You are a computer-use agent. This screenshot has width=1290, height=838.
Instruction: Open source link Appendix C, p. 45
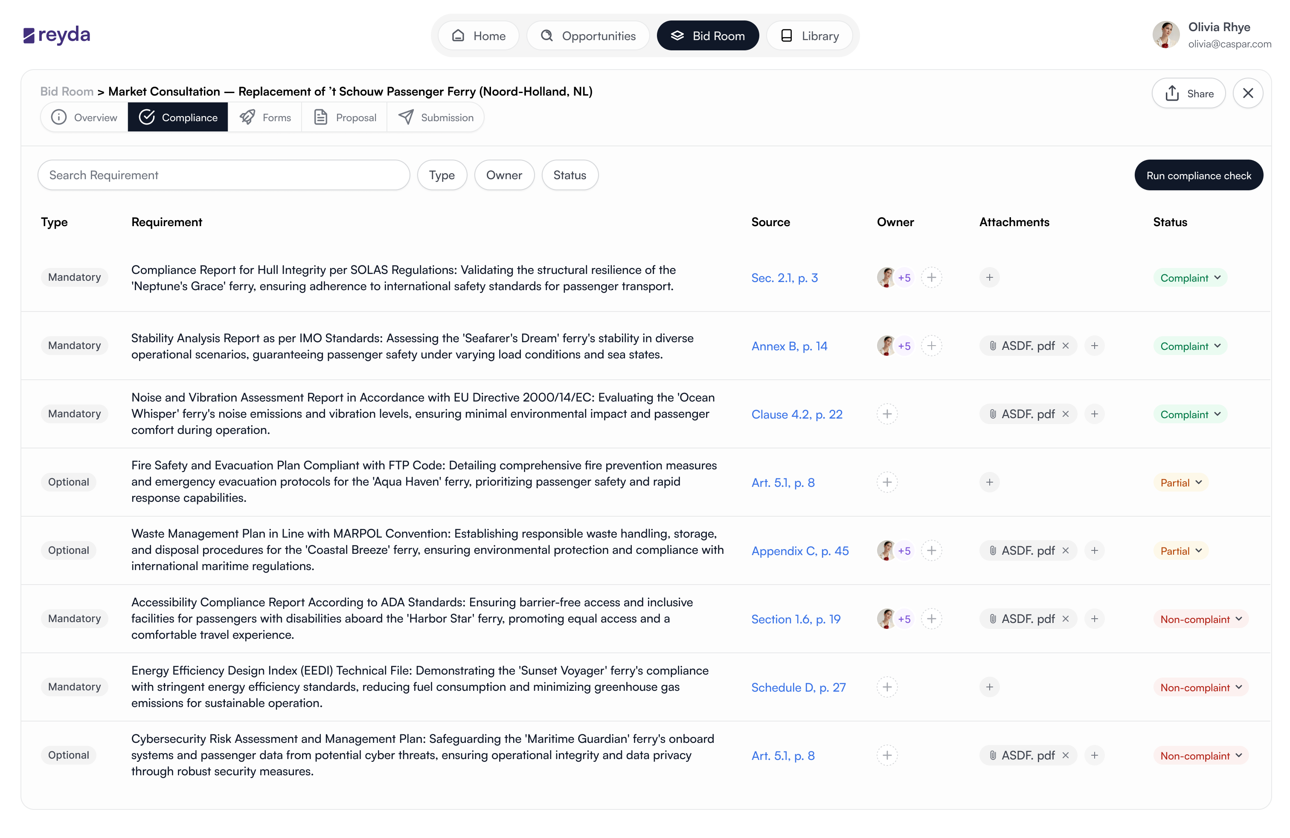800,551
